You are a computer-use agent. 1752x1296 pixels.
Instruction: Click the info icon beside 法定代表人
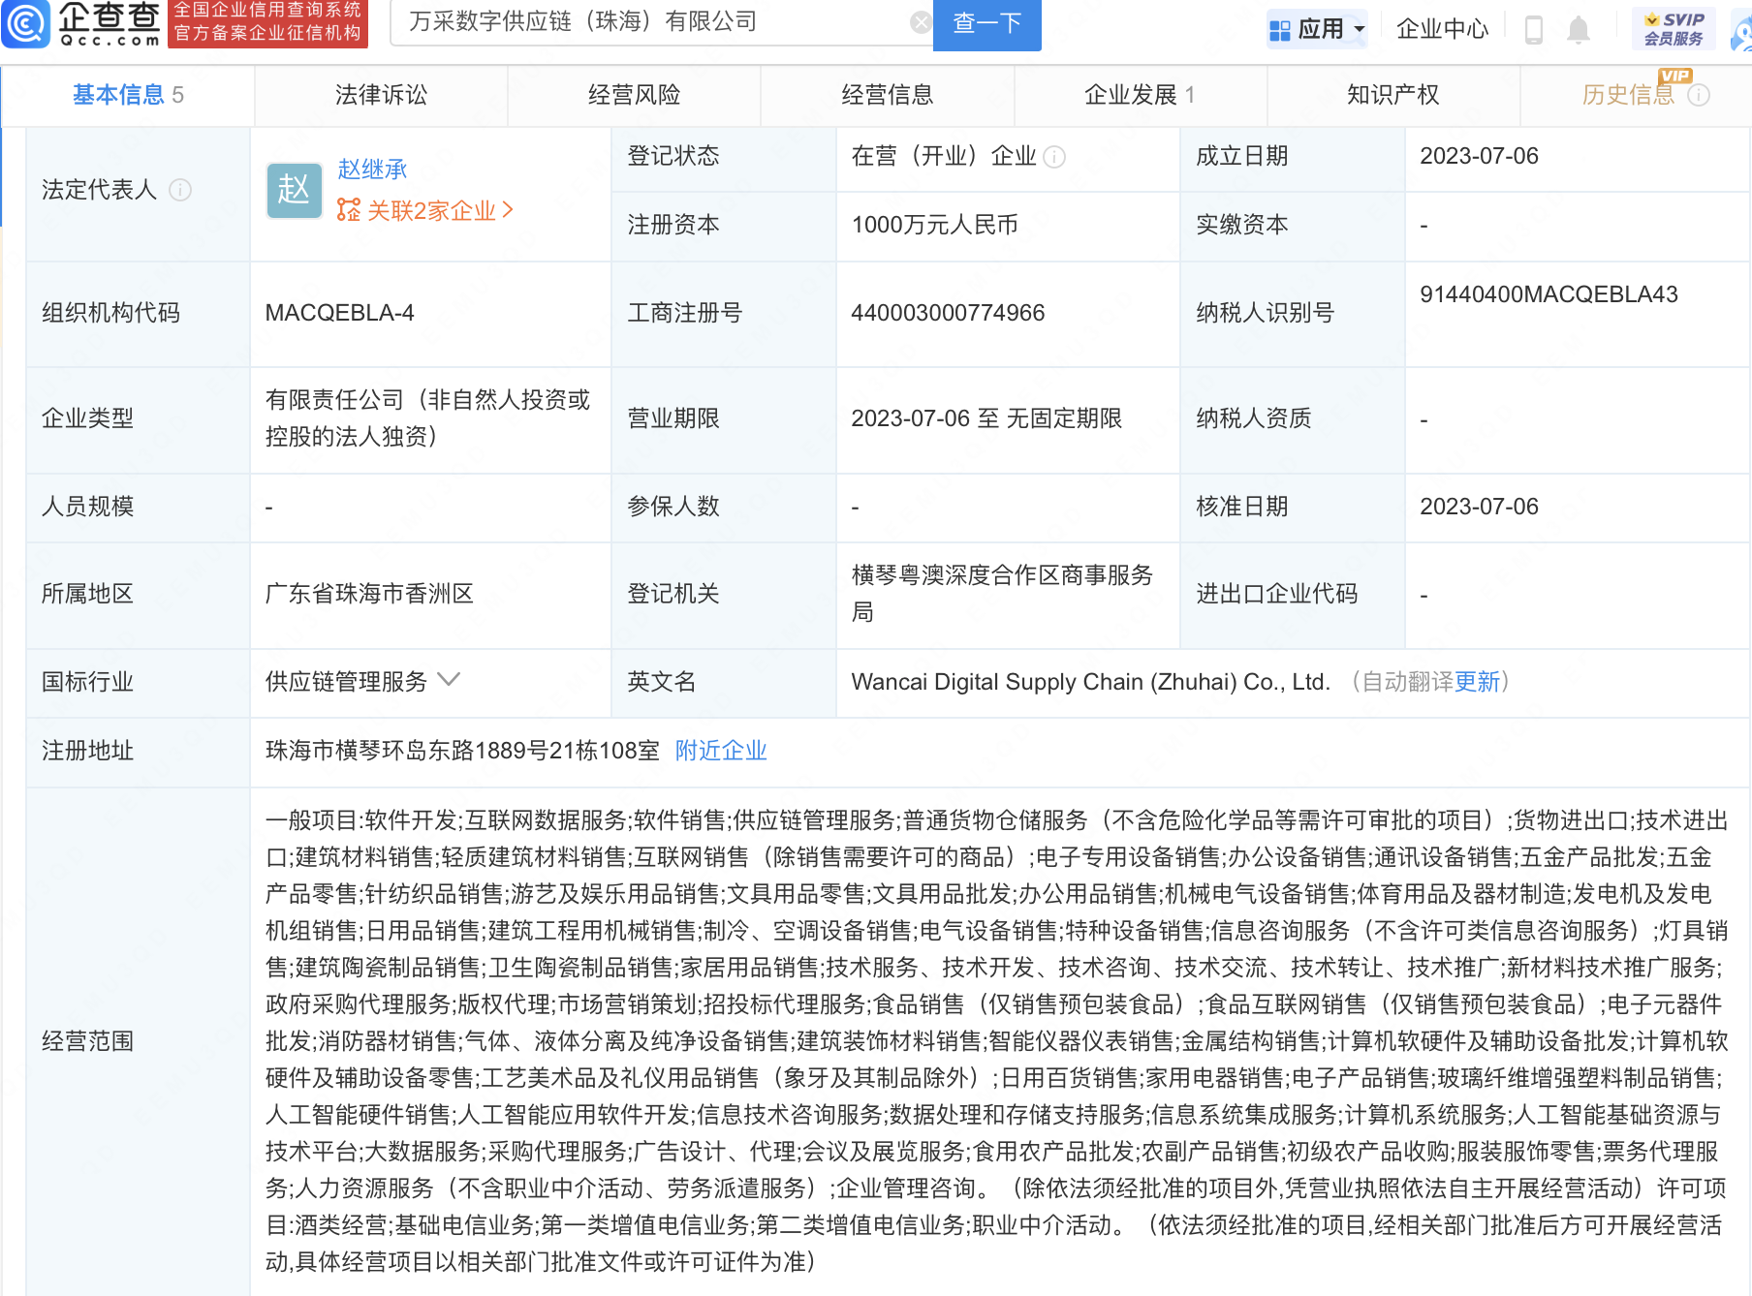[x=180, y=190]
